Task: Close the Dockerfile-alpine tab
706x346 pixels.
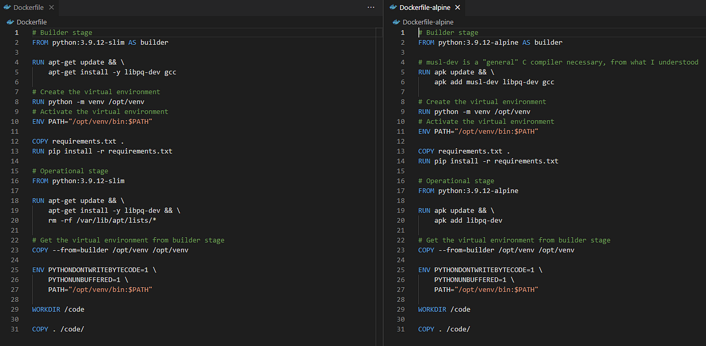Action: point(457,8)
